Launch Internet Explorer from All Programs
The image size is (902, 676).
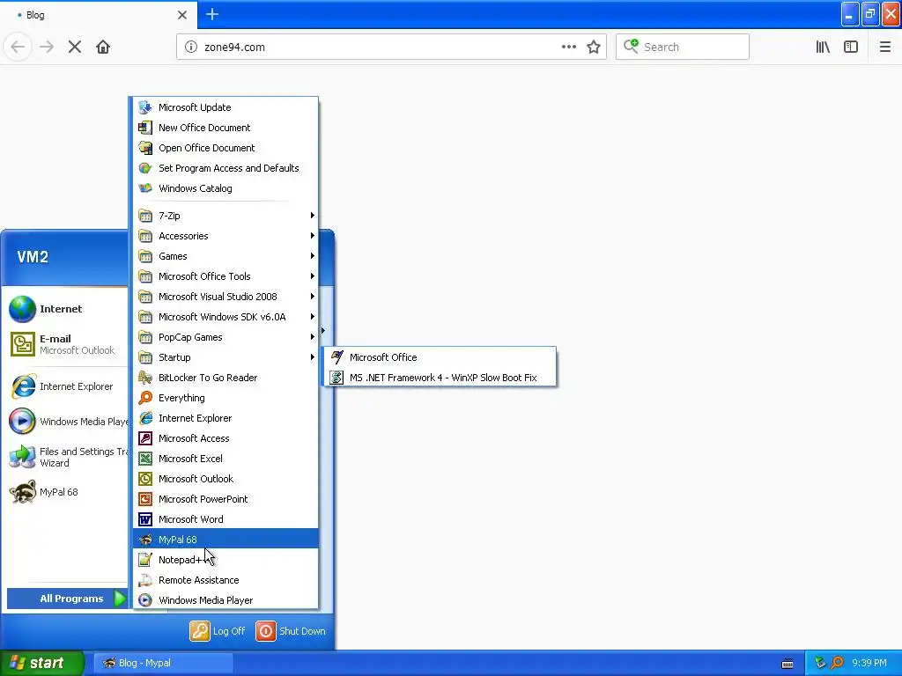click(x=225, y=418)
